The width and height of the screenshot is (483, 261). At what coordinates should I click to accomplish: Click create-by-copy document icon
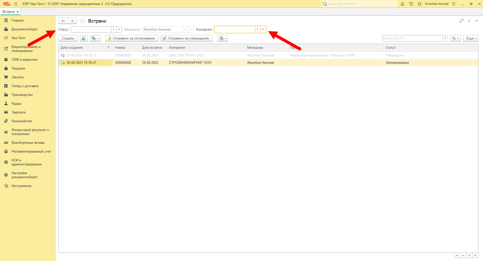click(84, 38)
